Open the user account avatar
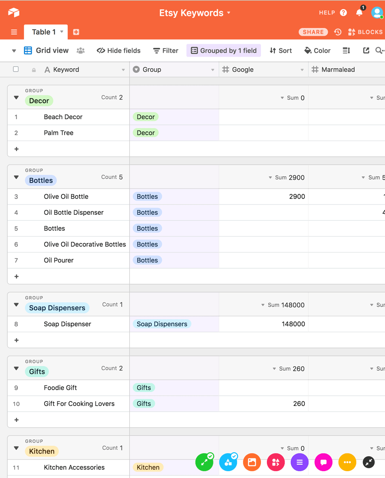385x478 pixels. point(377,12)
